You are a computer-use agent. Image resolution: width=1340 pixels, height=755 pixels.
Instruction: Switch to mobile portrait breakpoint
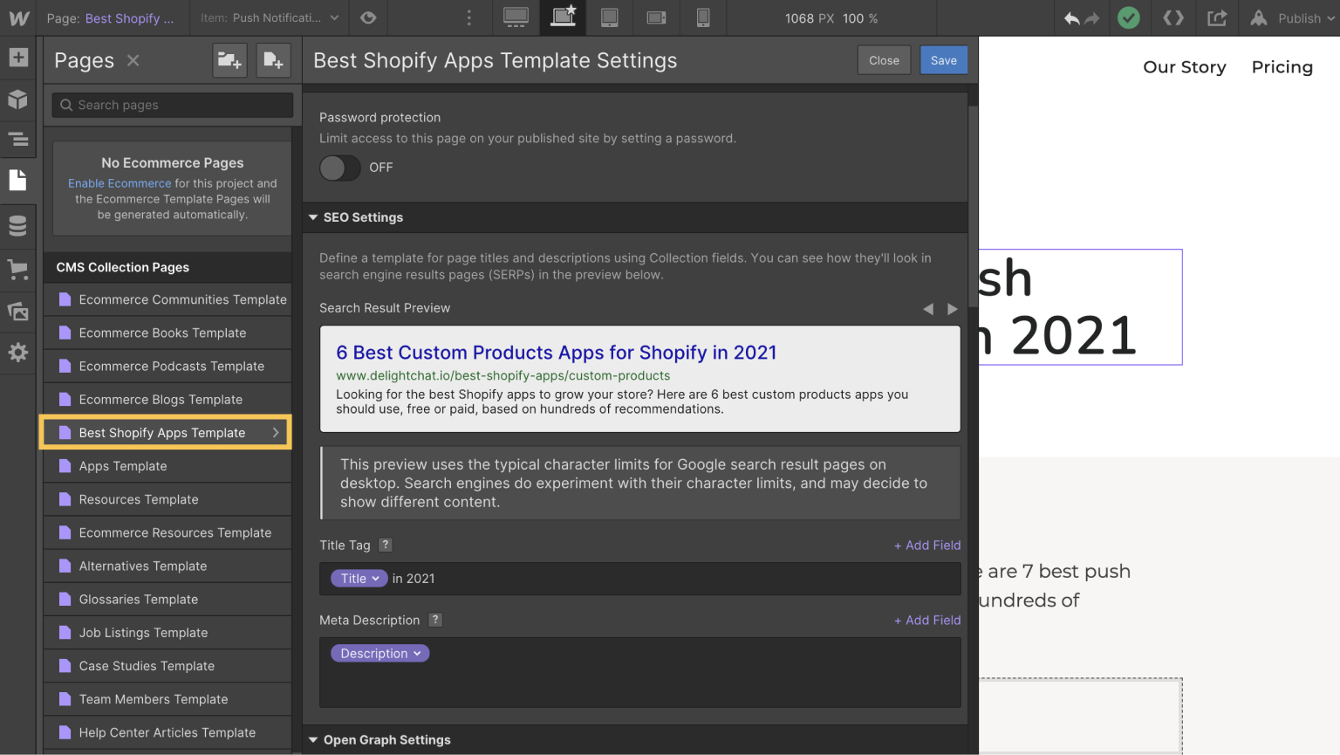(x=703, y=17)
